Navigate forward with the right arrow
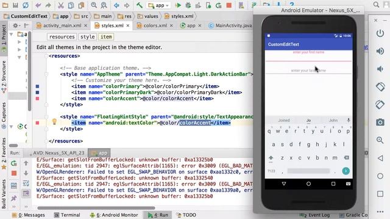 [x=127, y=5]
